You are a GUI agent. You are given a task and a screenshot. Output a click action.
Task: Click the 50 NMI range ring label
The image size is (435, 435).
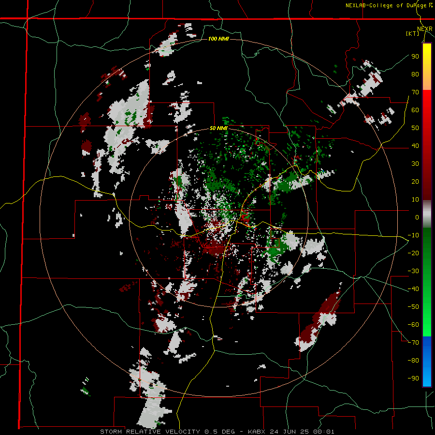point(218,128)
